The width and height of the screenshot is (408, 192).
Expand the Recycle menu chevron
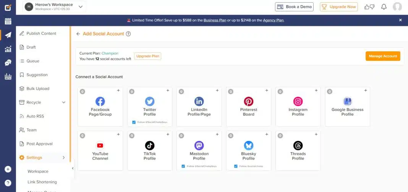pos(63,102)
